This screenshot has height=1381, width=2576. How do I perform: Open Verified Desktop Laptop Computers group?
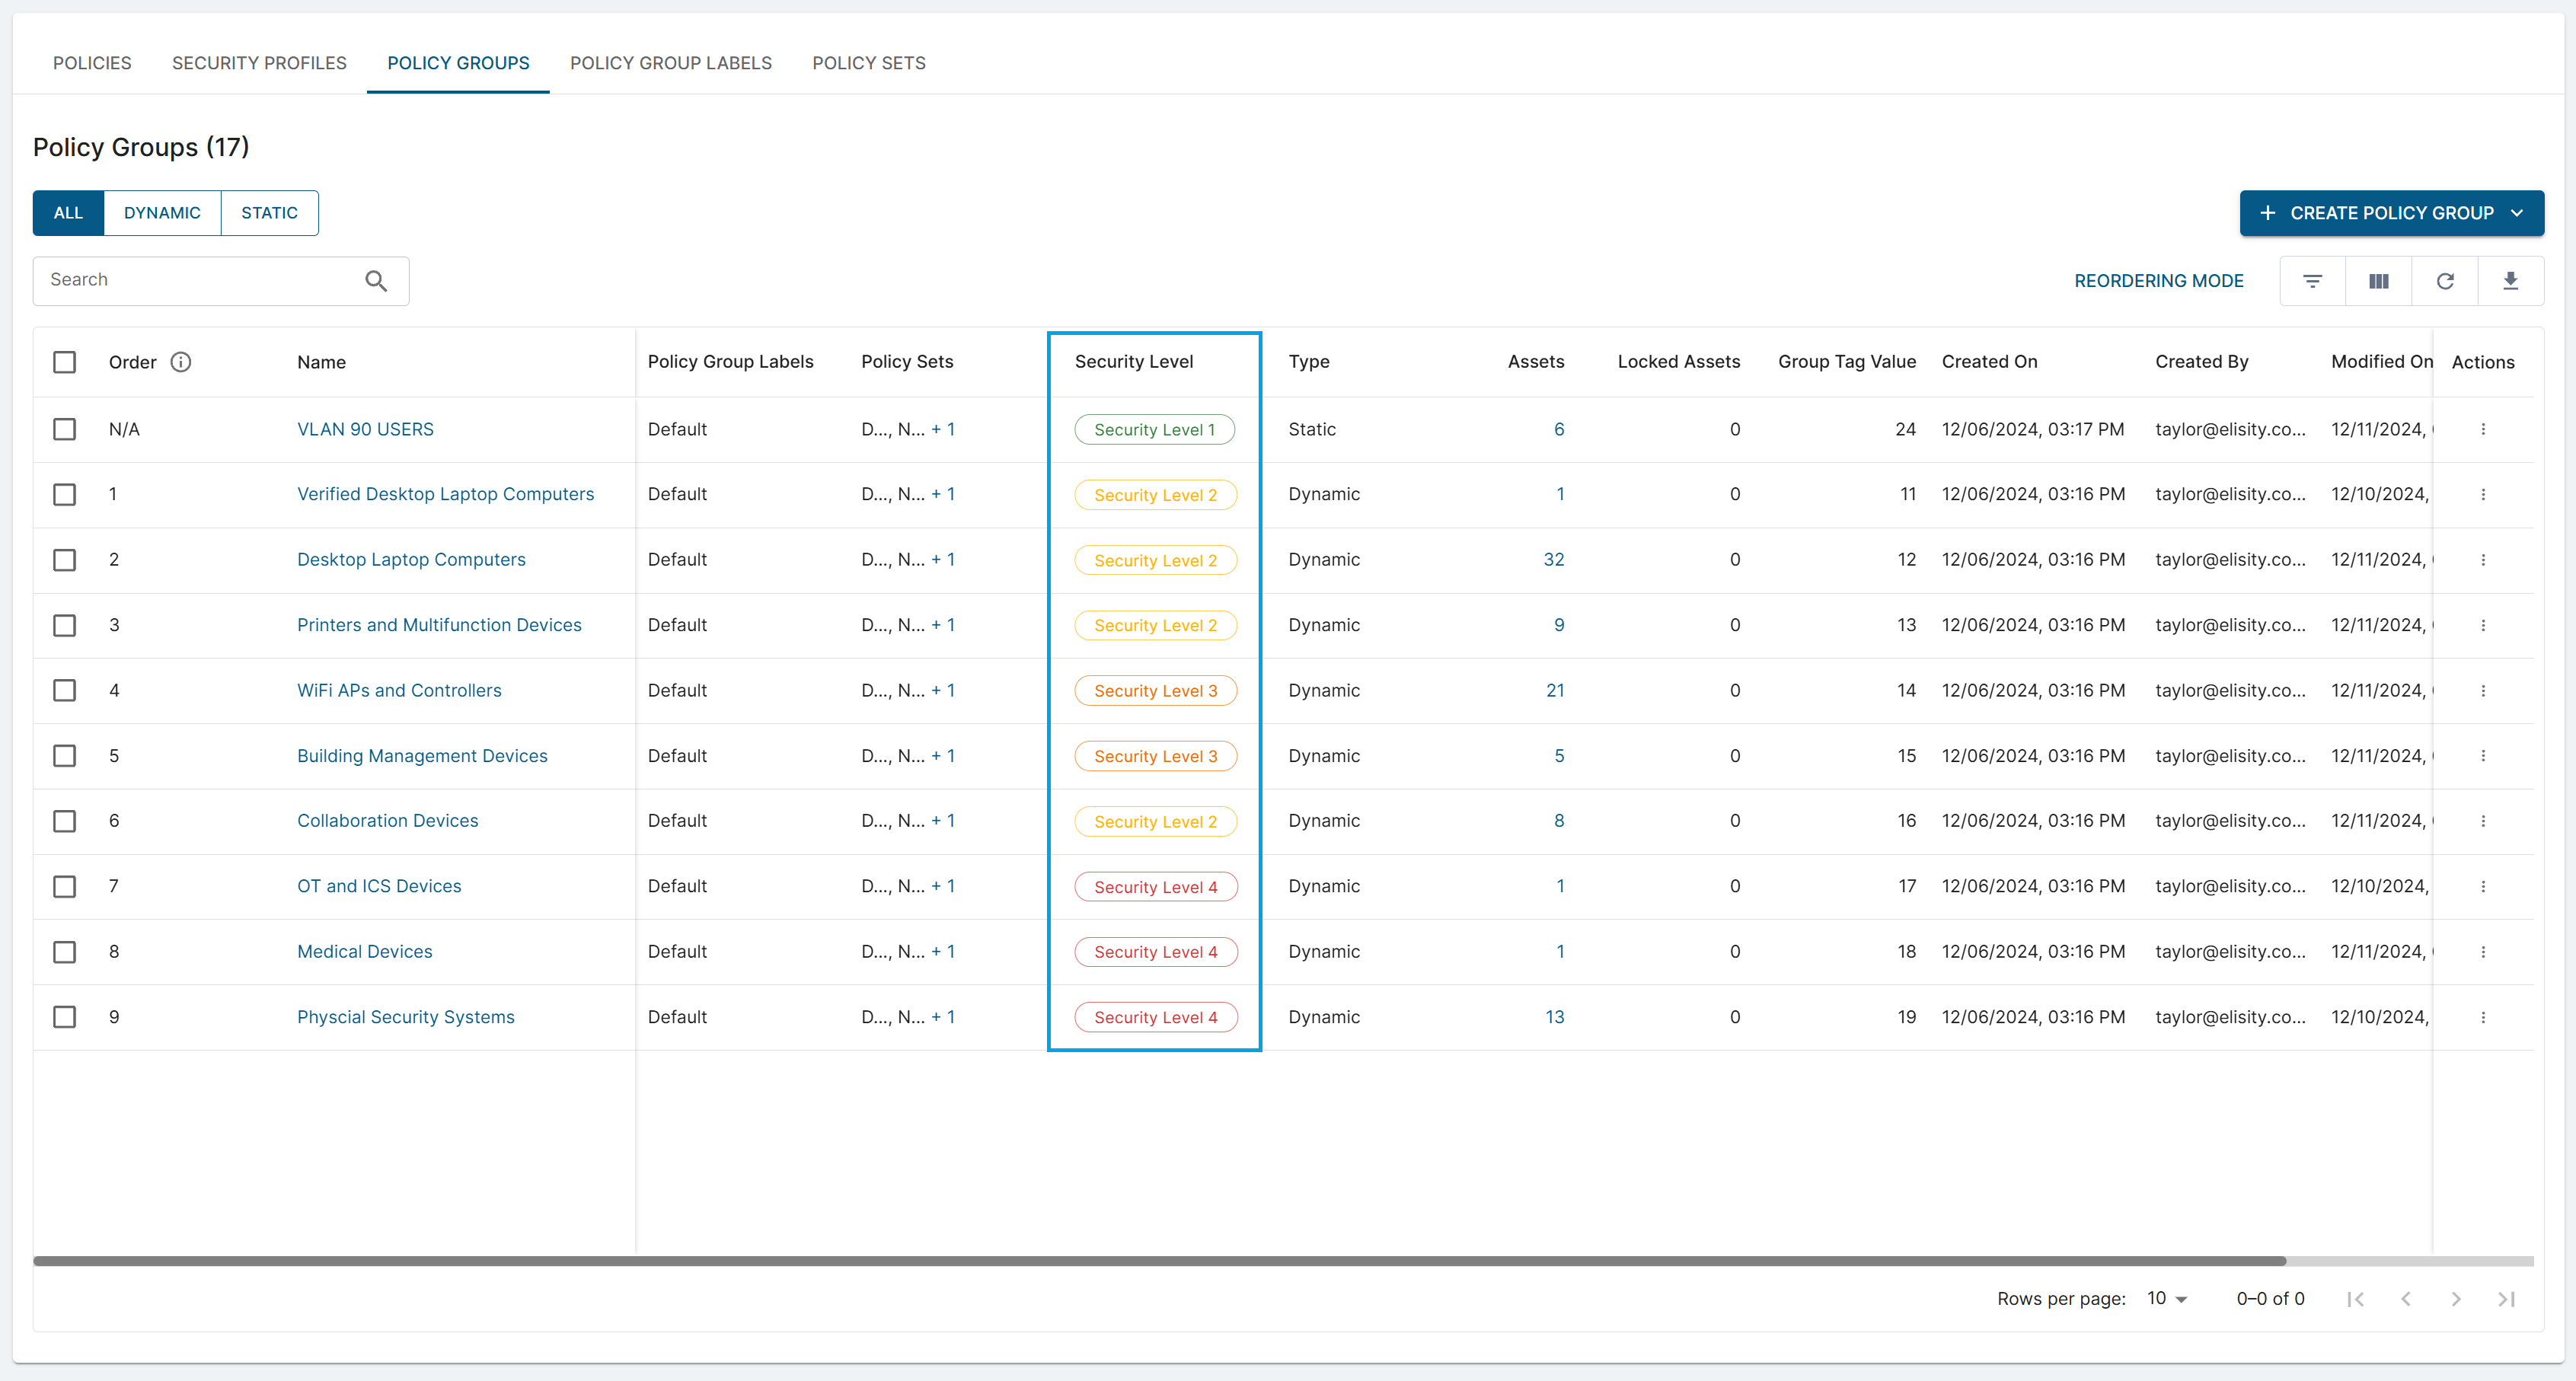(x=445, y=494)
